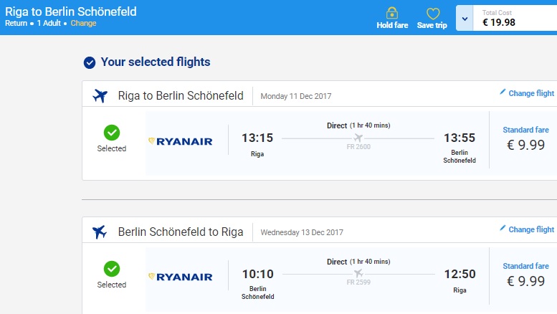This screenshot has height=314, width=557.
Task: Click the Change link under the route title
Action: coord(83,24)
